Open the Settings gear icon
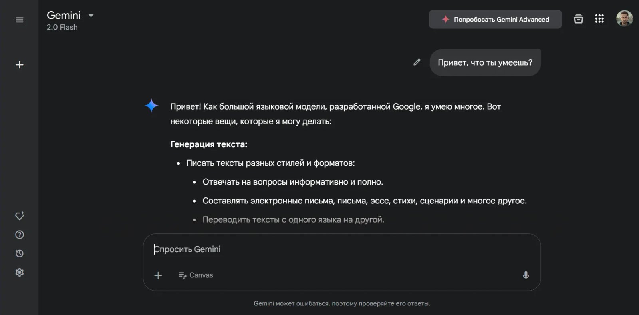The height and width of the screenshot is (315, 639). tap(19, 272)
